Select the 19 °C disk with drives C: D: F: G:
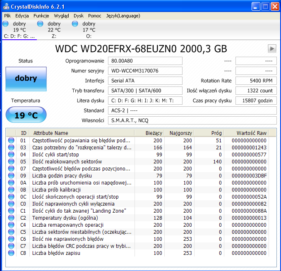This screenshot has width=281, height=271. click(x=19, y=30)
